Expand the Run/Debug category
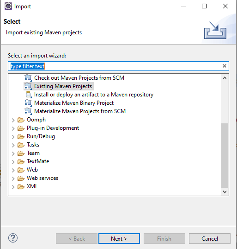 (x=13, y=137)
